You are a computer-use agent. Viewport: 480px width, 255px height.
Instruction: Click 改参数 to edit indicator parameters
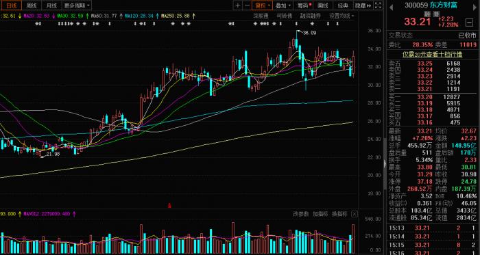click(x=301, y=214)
